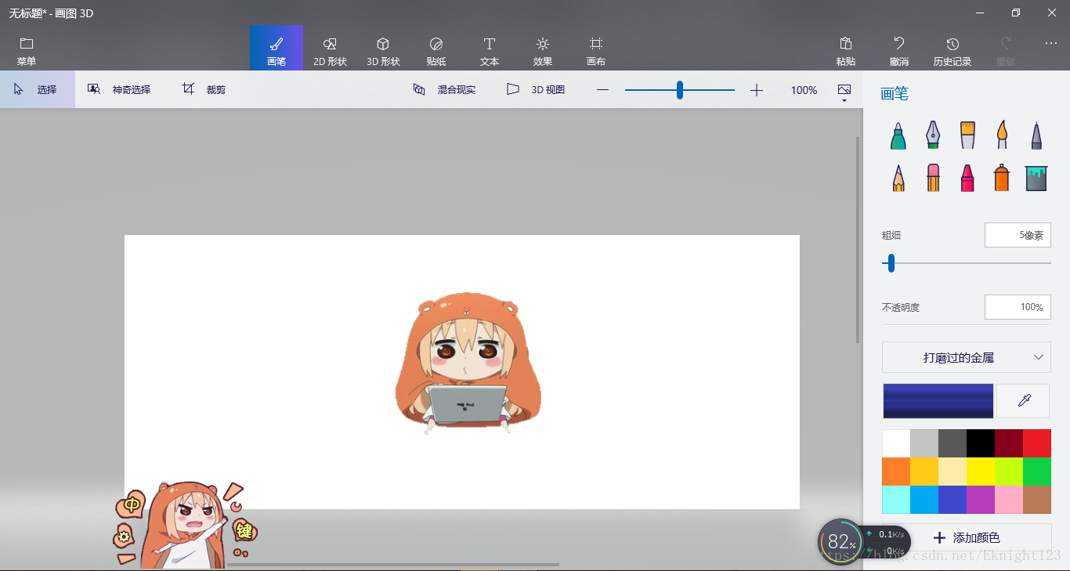Choose the bright red color swatch
This screenshot has width=1070, height=571.
coord(1037,443)
